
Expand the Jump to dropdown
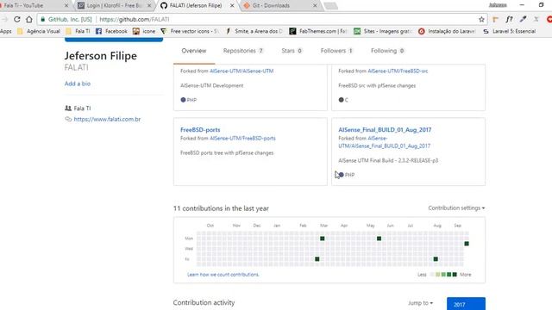[x=420, y=303]
